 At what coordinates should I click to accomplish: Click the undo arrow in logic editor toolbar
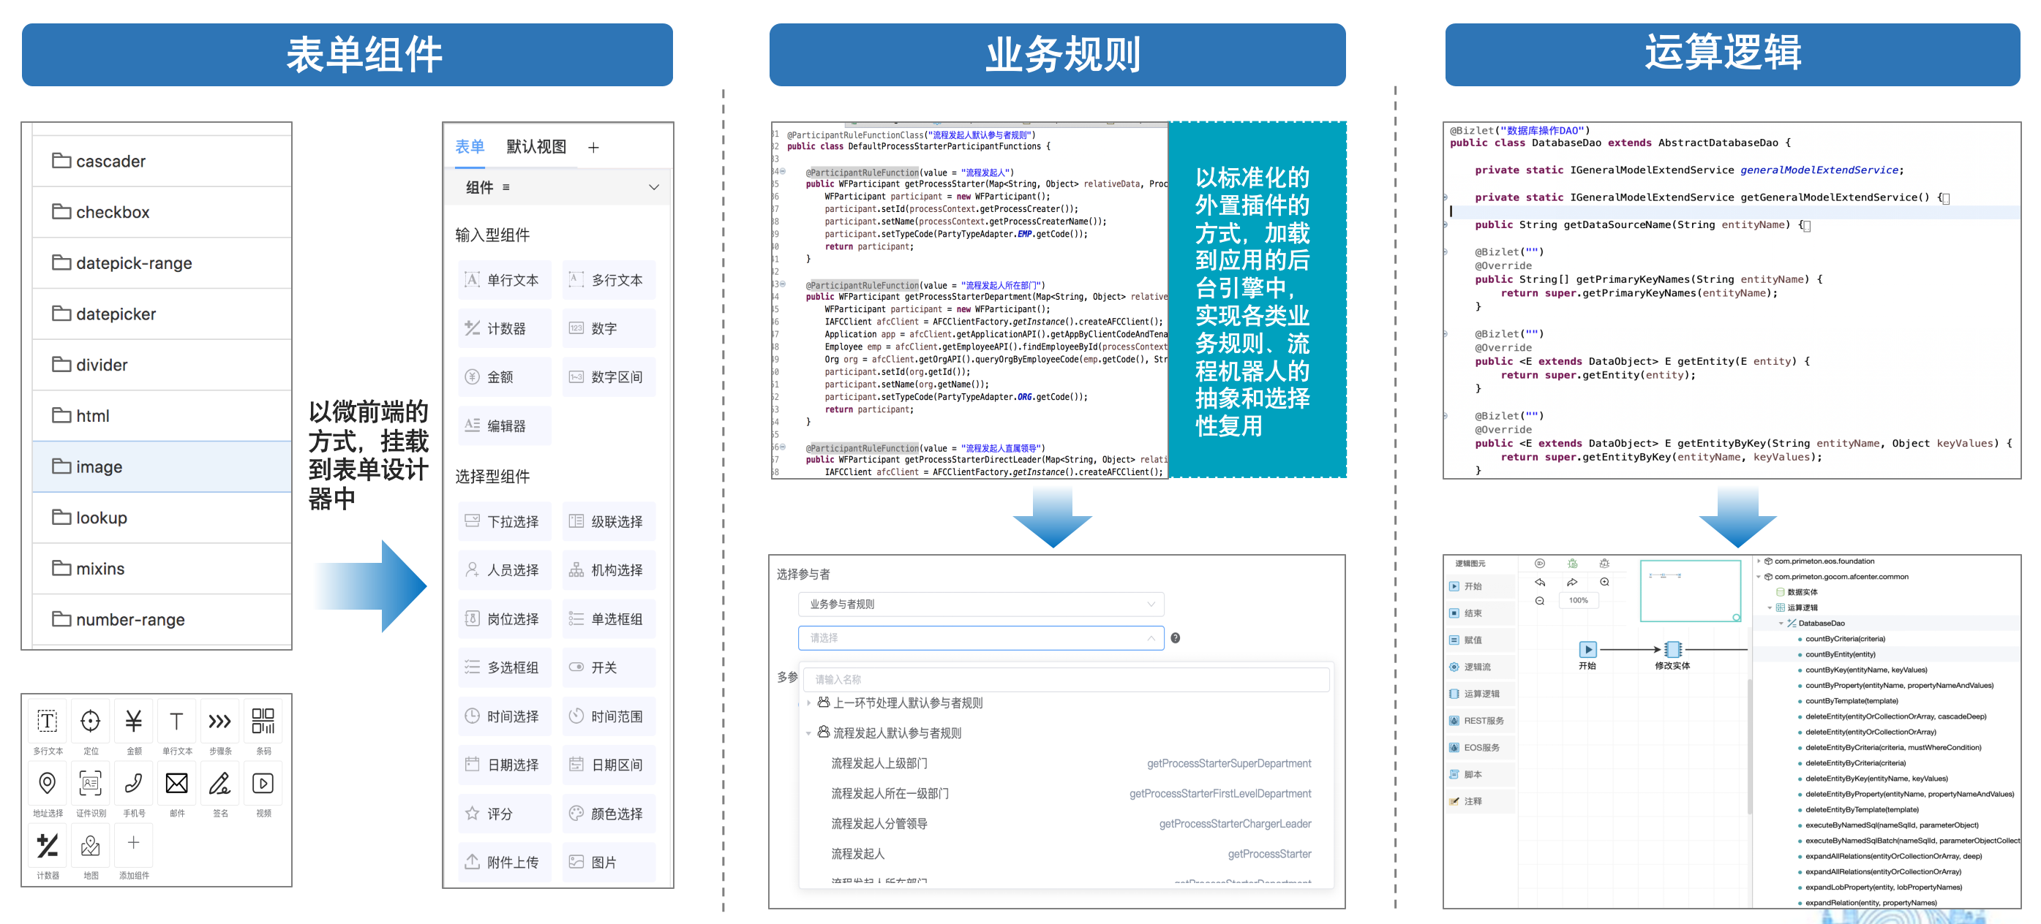click(x=1539, y=582)
